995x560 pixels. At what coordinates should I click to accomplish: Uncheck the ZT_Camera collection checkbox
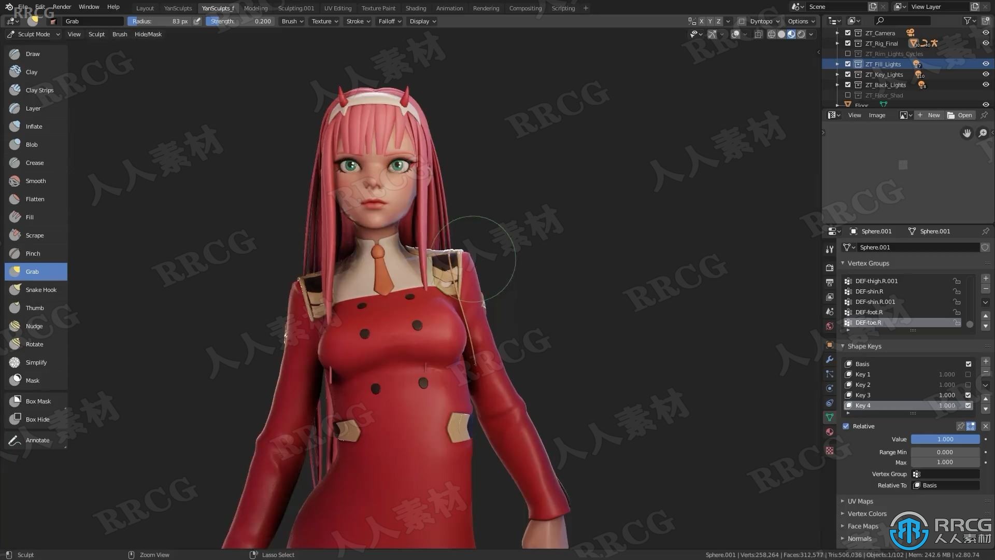(x=848, y=33)
